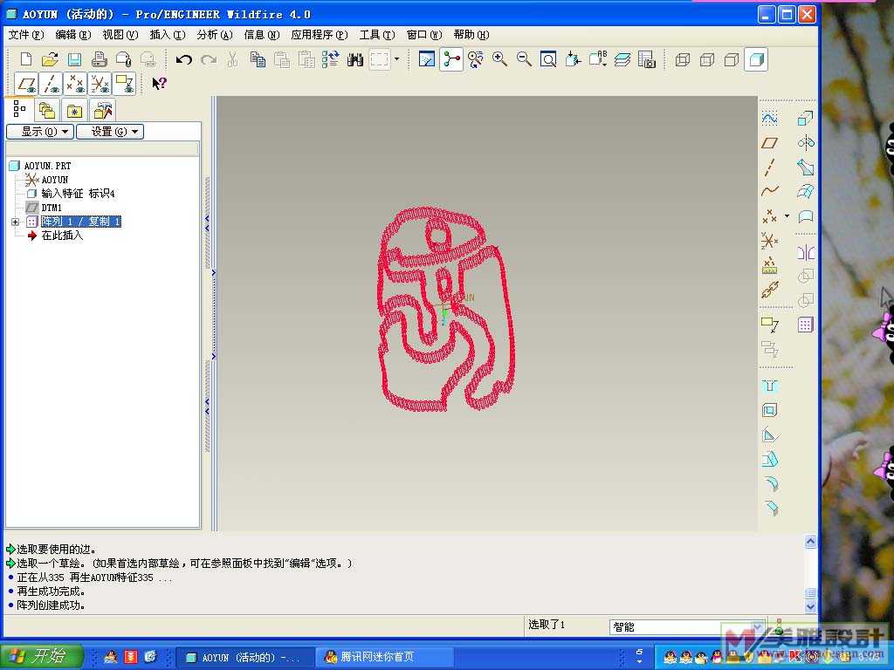Viewport: 894px width, 670px height.
Task: Launch the Extrude tool
Action: 805,119
